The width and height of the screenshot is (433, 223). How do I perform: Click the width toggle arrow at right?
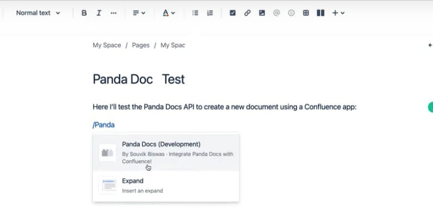click(x=430, y=45)
